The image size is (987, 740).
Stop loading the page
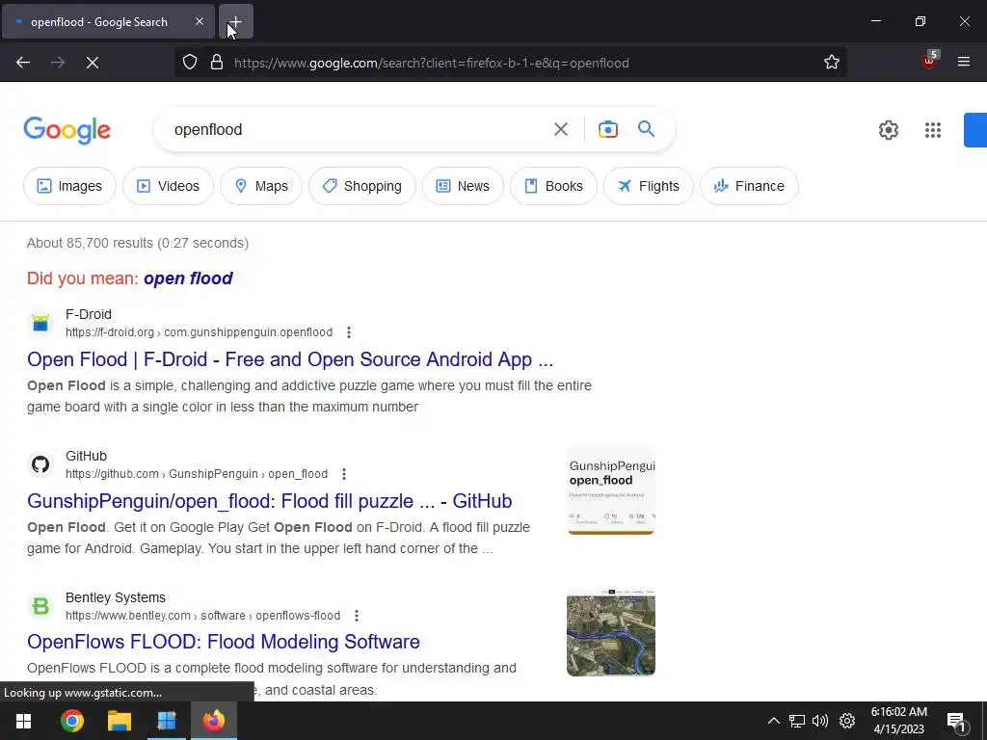click(93, 63)
